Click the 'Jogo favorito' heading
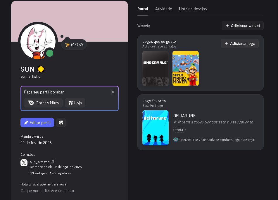 [154, 101]
